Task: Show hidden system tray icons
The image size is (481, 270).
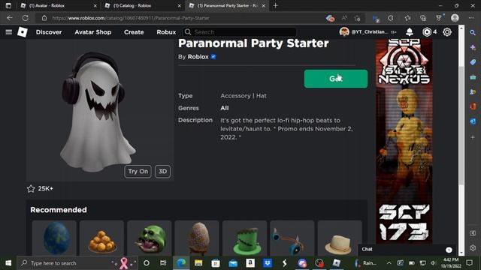Action: 389,263
